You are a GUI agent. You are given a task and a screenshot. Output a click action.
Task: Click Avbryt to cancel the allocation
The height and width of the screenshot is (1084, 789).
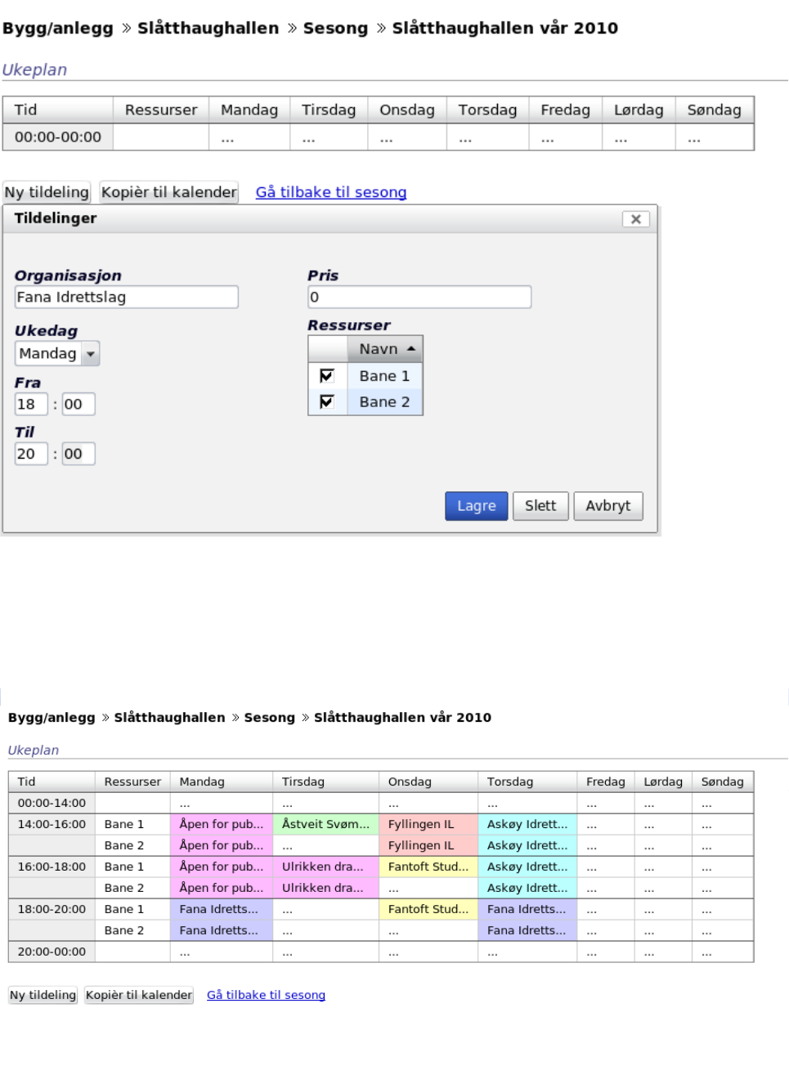(x=607, y=506)
